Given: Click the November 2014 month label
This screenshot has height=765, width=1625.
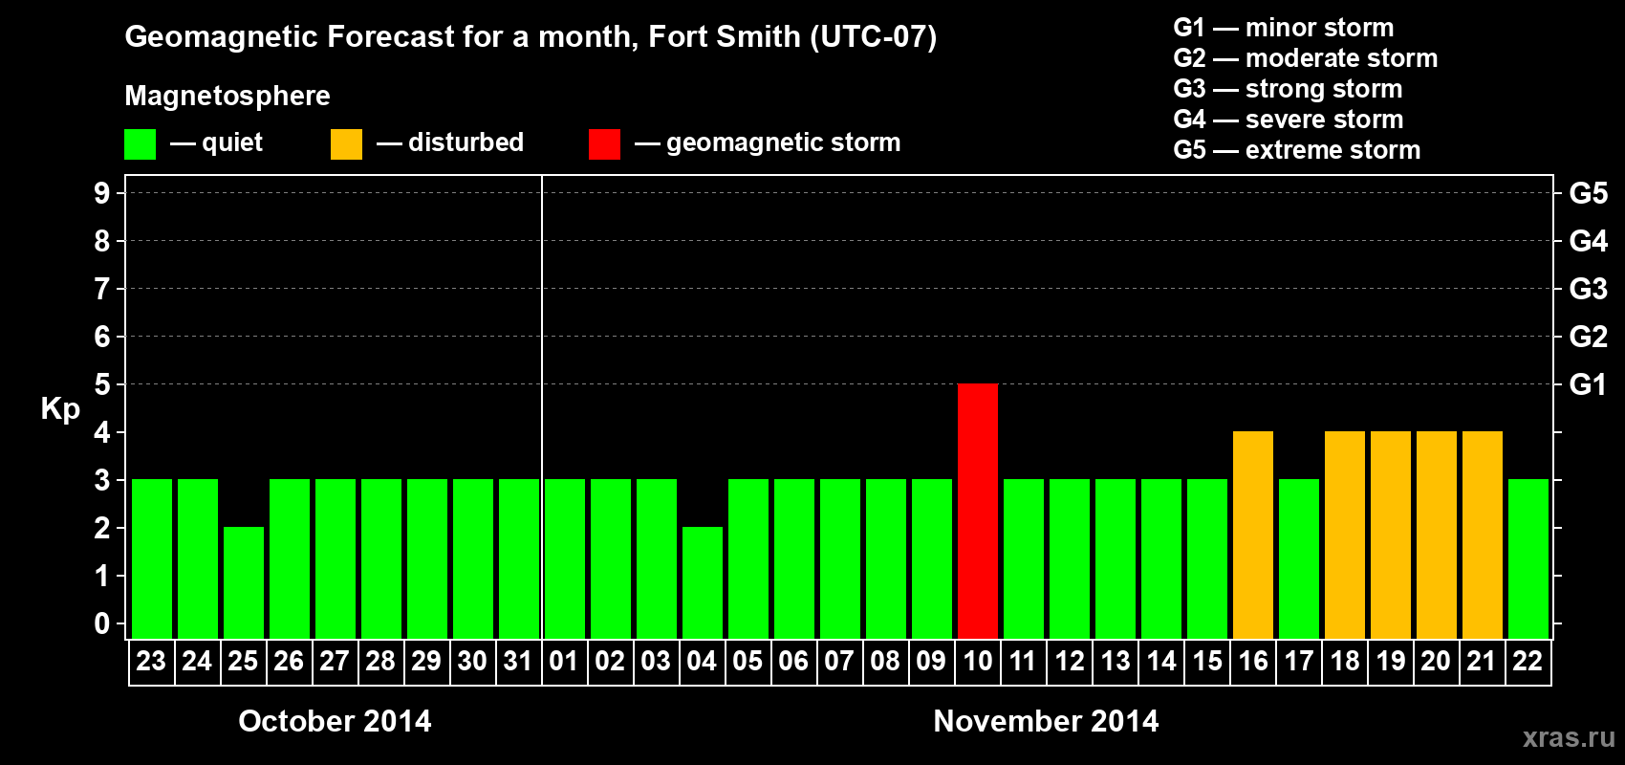Looking at the screenshot, I should tap(1046, 721).
